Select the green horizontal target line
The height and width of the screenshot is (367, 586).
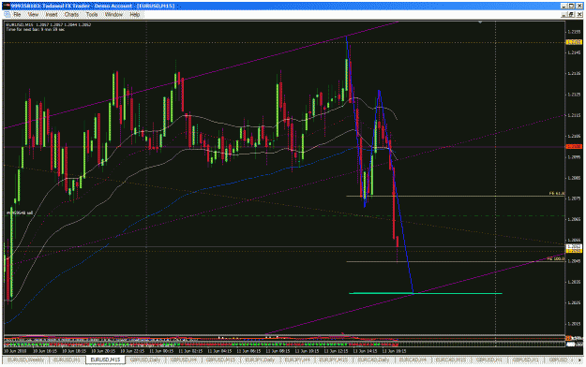tap(426, 293)
